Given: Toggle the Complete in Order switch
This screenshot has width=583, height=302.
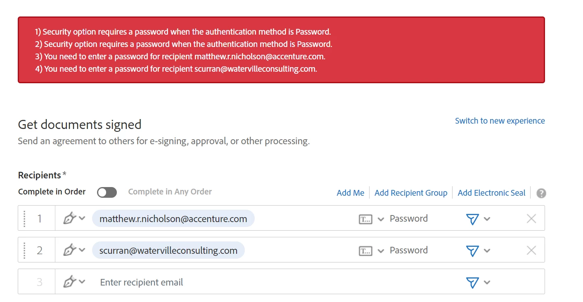Looking at the screenshot, I should coord(107,192).
